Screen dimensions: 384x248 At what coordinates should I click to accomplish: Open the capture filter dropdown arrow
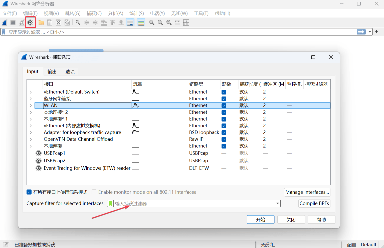pyautogui.click(x=277, y=203)
